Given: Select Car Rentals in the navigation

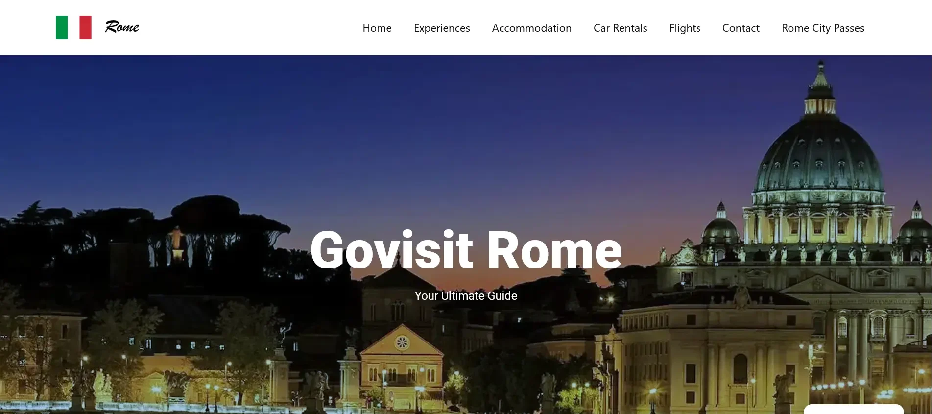Looking at the screenshot, I should [x=621, y=28].
